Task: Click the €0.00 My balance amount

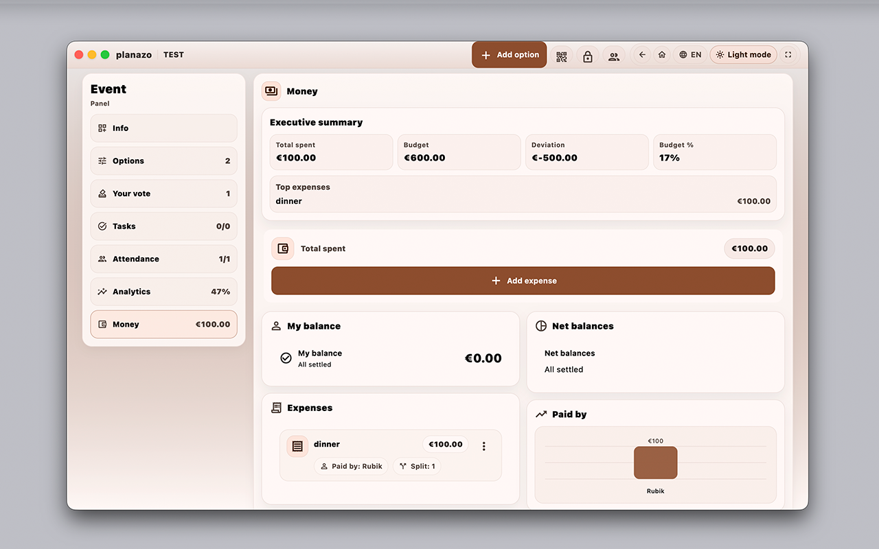Action: (483, 358)
